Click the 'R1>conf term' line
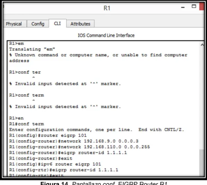207x185 pixels. [27, 95]
